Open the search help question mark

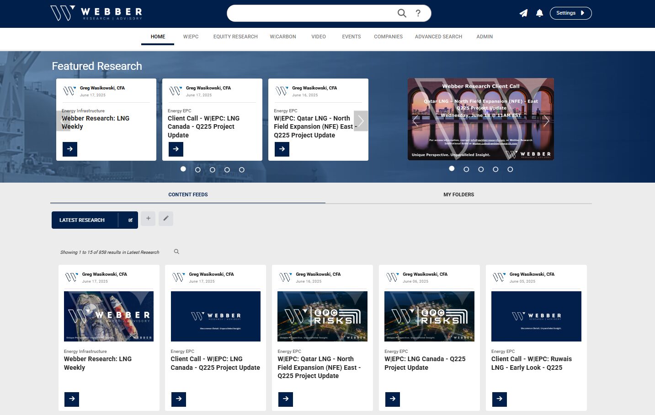click(x=418, y=13)
